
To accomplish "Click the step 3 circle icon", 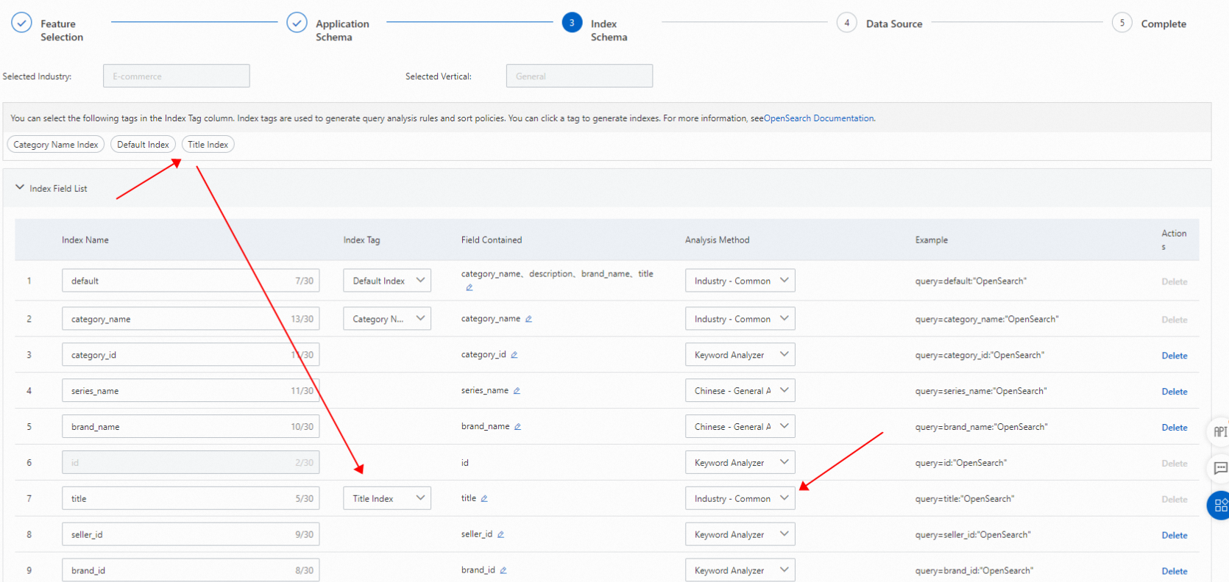I will pos(572,23).
